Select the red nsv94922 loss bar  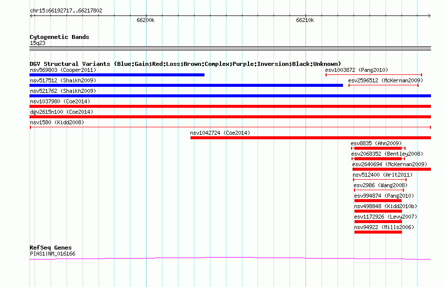coord(378,232)
